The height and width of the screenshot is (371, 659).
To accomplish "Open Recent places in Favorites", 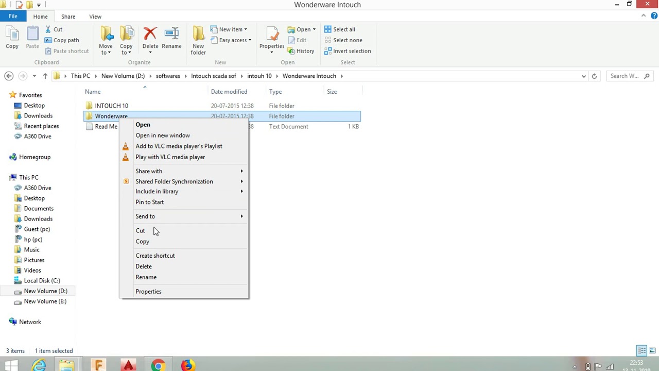I will click(41, 126).
